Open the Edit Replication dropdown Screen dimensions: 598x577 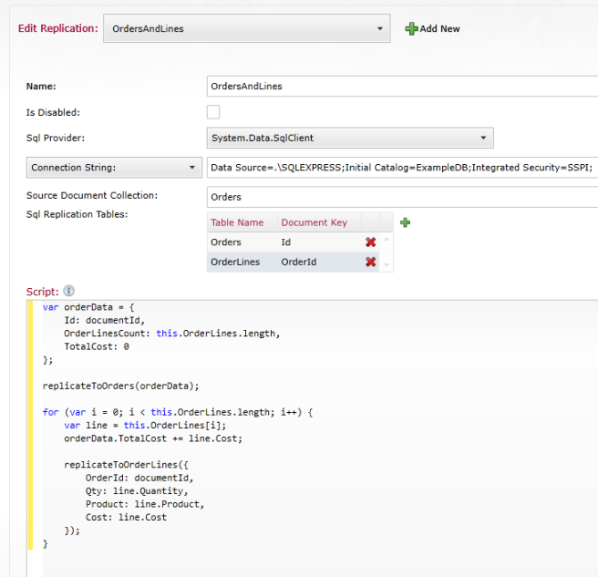coord(246,28)
